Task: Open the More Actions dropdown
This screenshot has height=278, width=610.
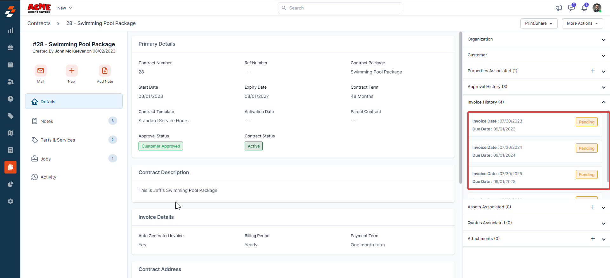Action: coord(582,23)
